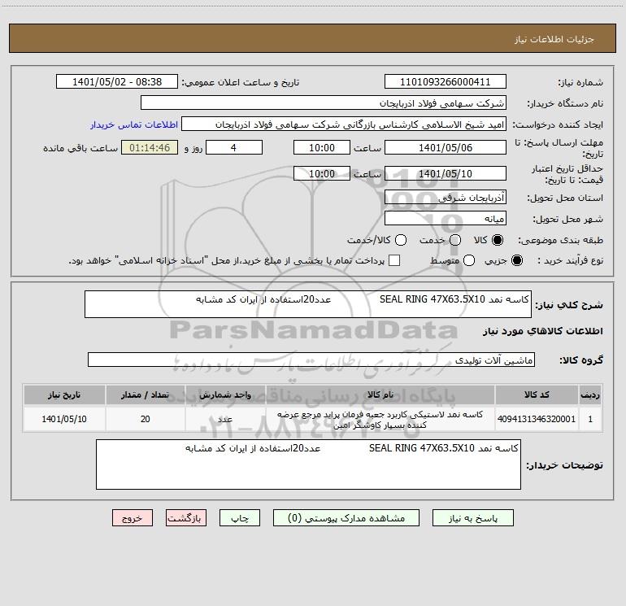Click the اطلاعات کالاهای مورد نیاز heading
Screen dimensions: 626x606
click(542, 331)
